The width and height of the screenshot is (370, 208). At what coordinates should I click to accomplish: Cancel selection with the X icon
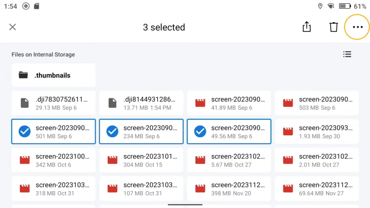pos(13,27)
